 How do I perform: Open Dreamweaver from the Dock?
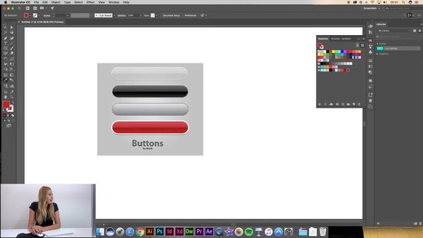(x=190, y=231)
